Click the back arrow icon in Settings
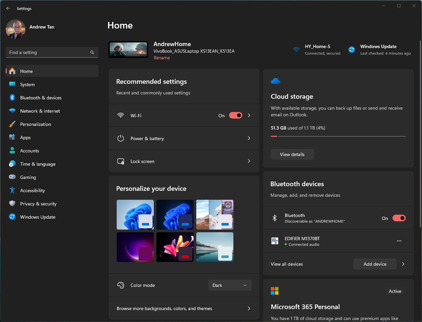422x322 pixels. pyautogui.click(x=8, y=8)
